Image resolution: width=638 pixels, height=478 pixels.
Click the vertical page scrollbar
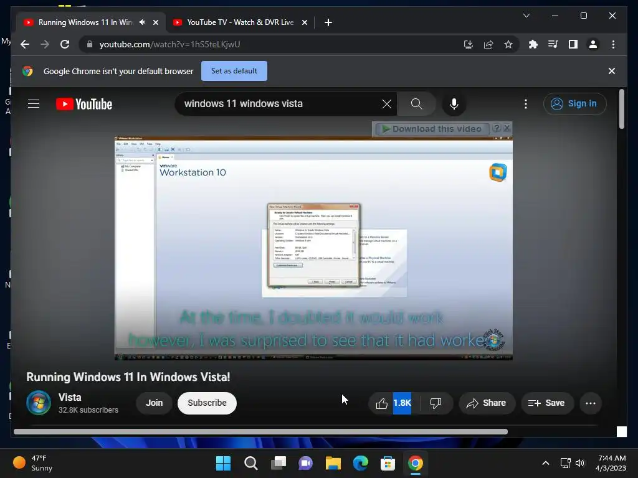621,109
